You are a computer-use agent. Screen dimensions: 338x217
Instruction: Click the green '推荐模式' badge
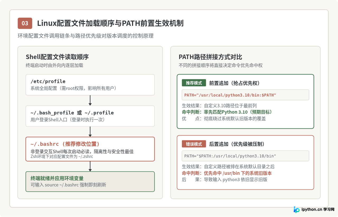(194, 83)
